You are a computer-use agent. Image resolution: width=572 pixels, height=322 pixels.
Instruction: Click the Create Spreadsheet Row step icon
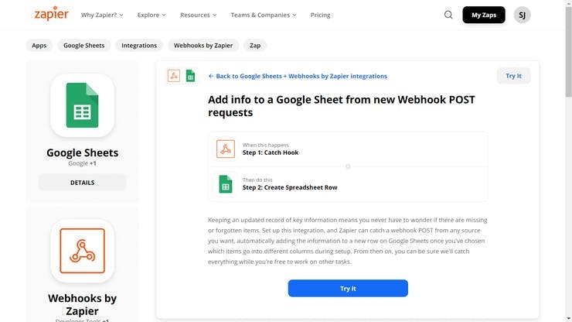(x=225, y=183)
